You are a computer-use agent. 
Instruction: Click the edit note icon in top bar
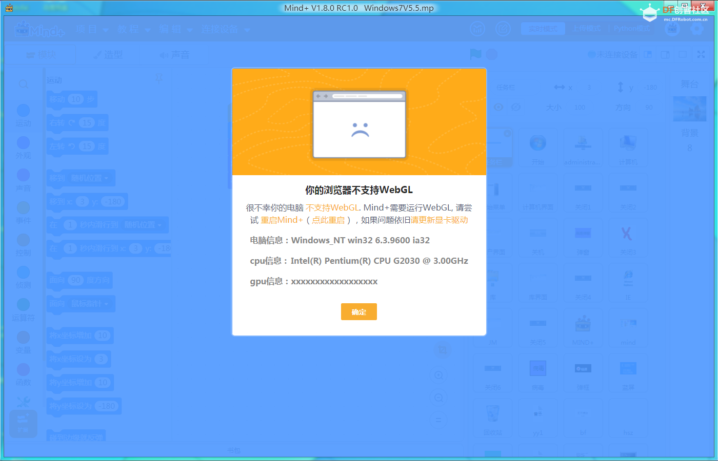pyautogui.click(x=503, y=29)
